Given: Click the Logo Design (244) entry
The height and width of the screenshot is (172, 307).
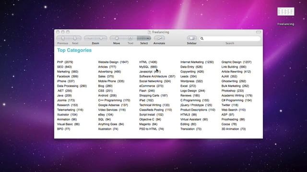Looking at the screenshot, I should point(193,91).
